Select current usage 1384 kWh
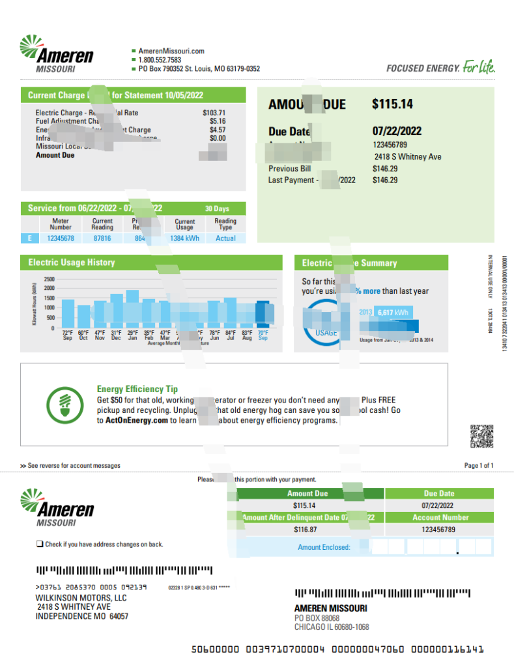This screenshot has height=667, width=514. click(x=184, y=238)
